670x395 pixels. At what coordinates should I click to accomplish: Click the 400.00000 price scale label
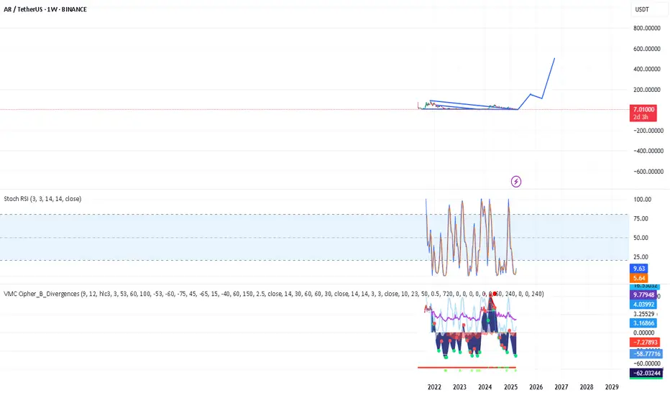[647, 69]
